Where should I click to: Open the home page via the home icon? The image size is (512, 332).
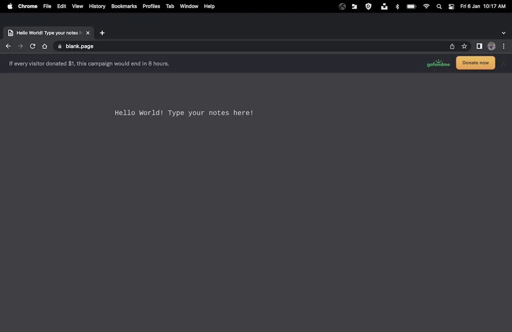(44, 46)
